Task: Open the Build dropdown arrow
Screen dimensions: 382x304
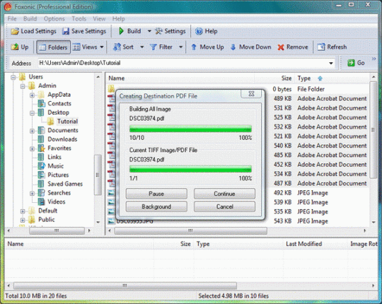Action: click(149, 31)
